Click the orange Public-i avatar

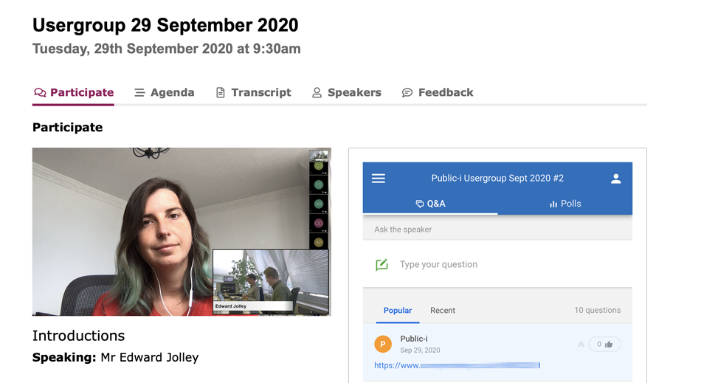click(x=383, y=344)
